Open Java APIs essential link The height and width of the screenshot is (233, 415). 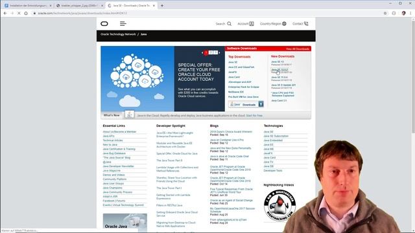(x=108, y=136)
